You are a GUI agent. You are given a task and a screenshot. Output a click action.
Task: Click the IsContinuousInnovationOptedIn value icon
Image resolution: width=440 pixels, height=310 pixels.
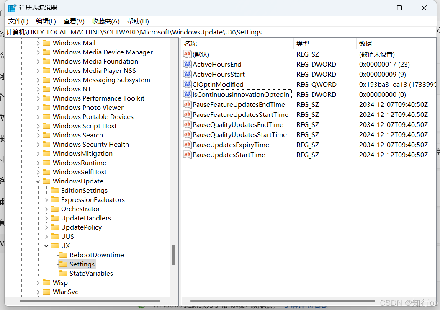click(187, 94)
